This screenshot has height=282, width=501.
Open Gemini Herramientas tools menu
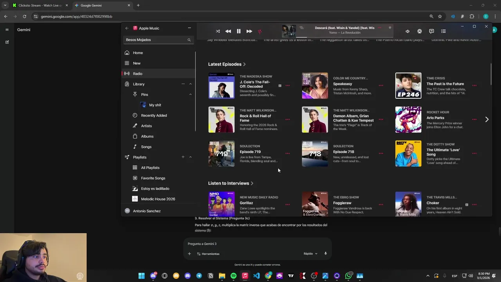tap(208, 254)
